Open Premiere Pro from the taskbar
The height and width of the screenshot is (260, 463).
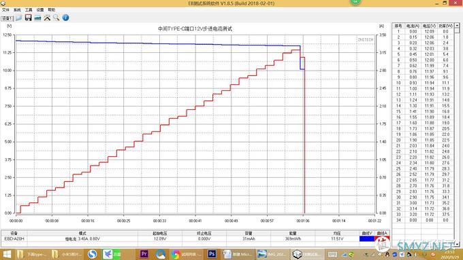click(x=144, y=254)
